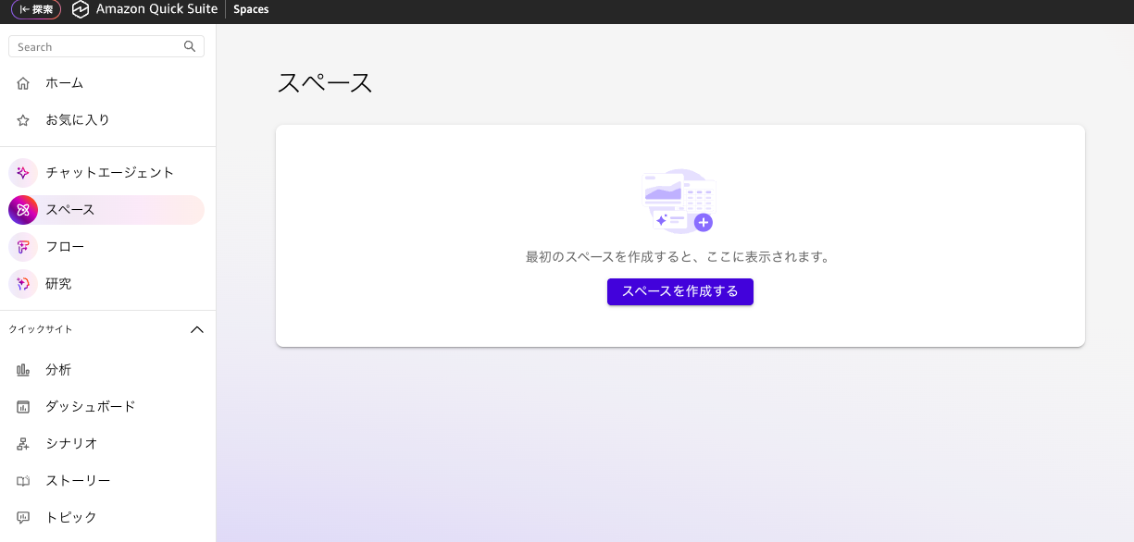1134x542 pixels.
Task: Click the ストーリー book icon
Action: [x=23, y=481]
